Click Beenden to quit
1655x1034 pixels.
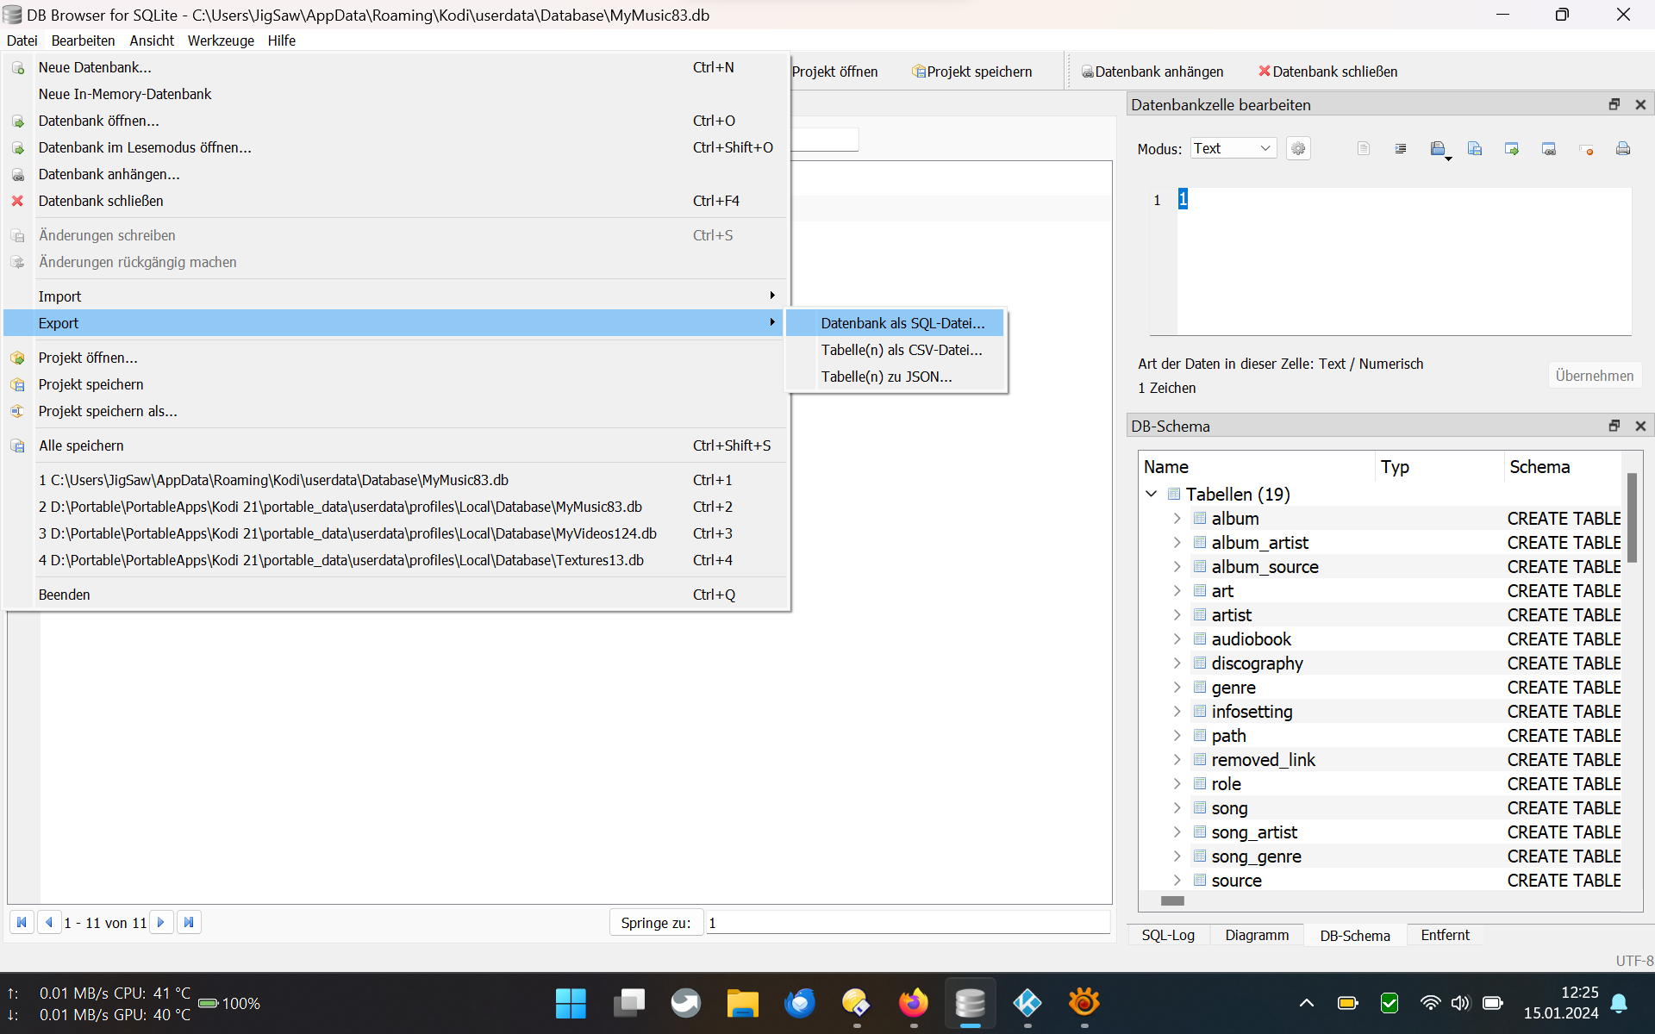click(394, 595)
